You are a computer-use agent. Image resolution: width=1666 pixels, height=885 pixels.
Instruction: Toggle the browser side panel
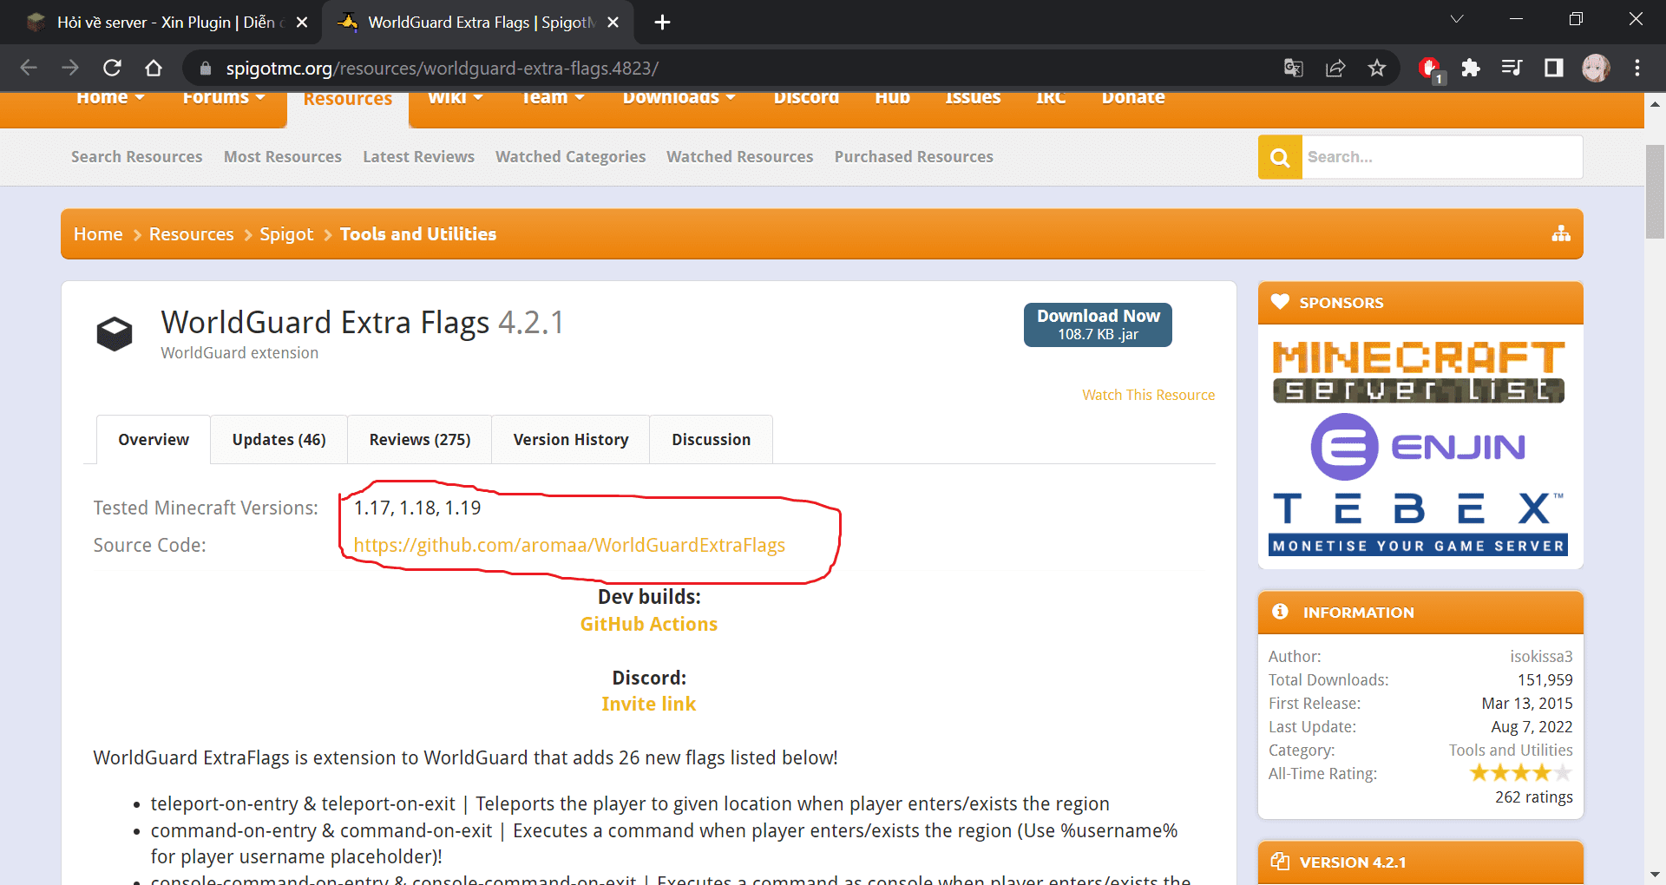1553,68
